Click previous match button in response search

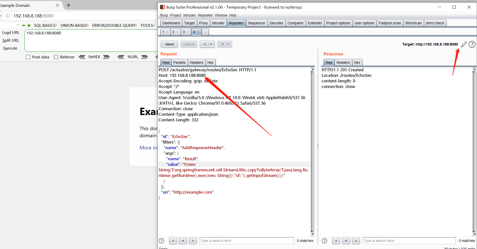click(336, 241)
